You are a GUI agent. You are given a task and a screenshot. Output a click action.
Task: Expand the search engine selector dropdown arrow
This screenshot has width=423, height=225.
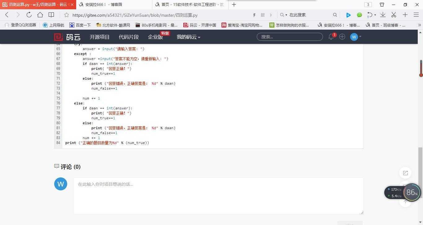(286, 15)
